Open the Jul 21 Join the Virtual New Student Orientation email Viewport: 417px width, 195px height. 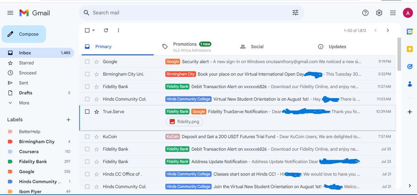tap(238, 187)
